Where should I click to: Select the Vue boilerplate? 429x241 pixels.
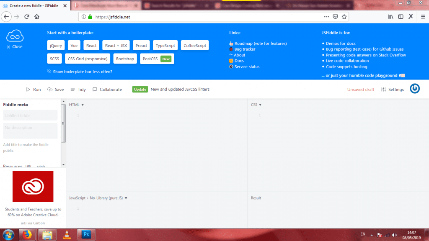tap(74, 45)
